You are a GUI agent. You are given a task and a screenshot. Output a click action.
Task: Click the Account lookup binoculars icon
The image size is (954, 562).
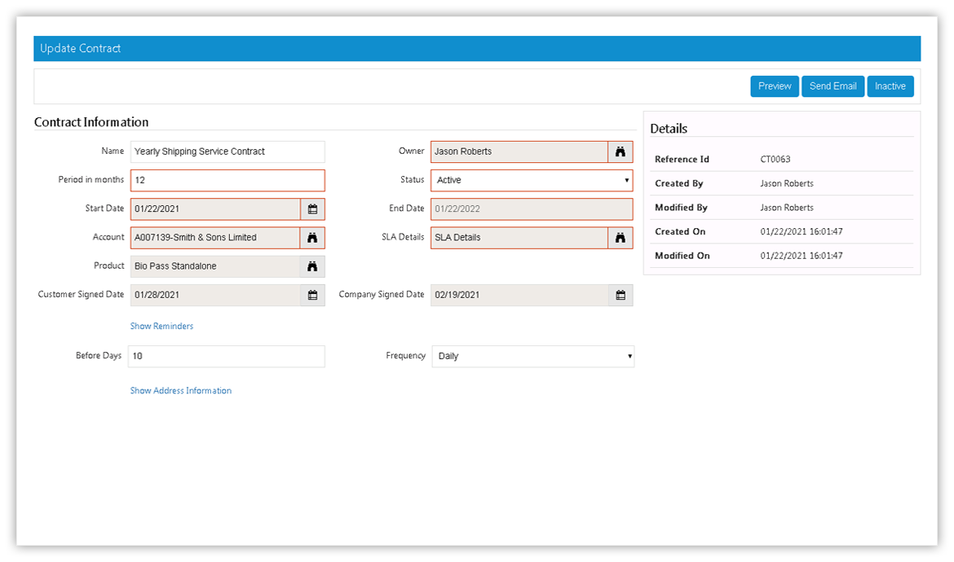click(x=312, y=238)
